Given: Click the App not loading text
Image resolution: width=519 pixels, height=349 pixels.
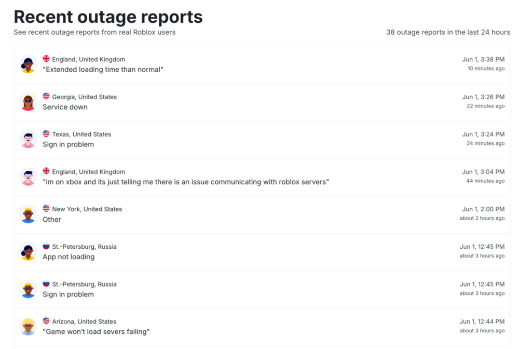Looking at the screenshot, I should tap(69, 257).
